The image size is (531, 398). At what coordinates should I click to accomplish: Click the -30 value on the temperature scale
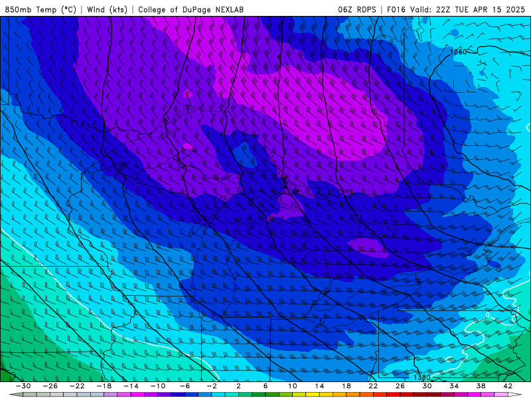[23, 386]
